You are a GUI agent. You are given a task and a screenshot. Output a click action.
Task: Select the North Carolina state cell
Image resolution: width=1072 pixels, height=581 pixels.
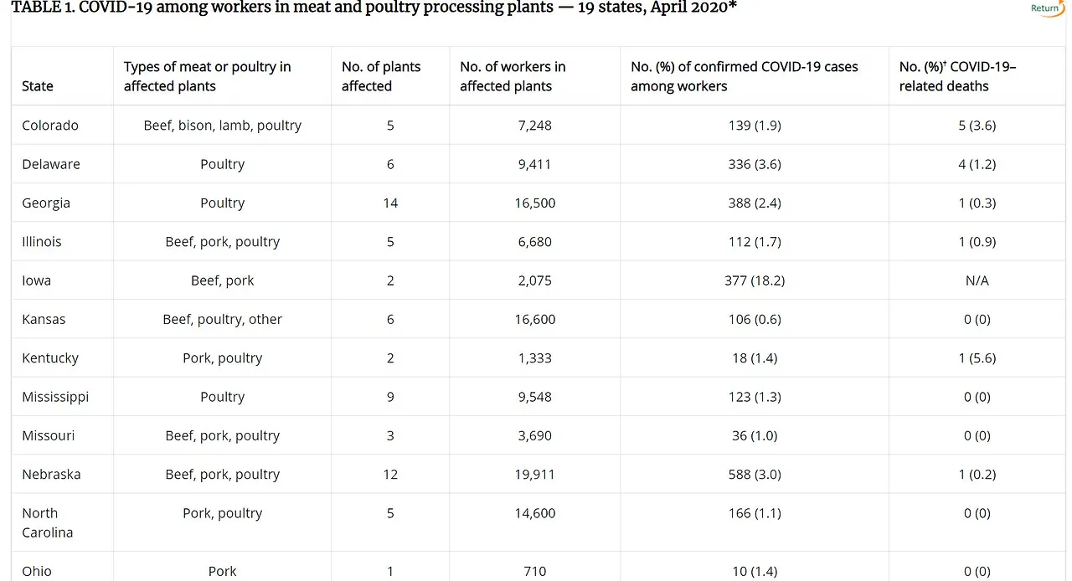47,522
